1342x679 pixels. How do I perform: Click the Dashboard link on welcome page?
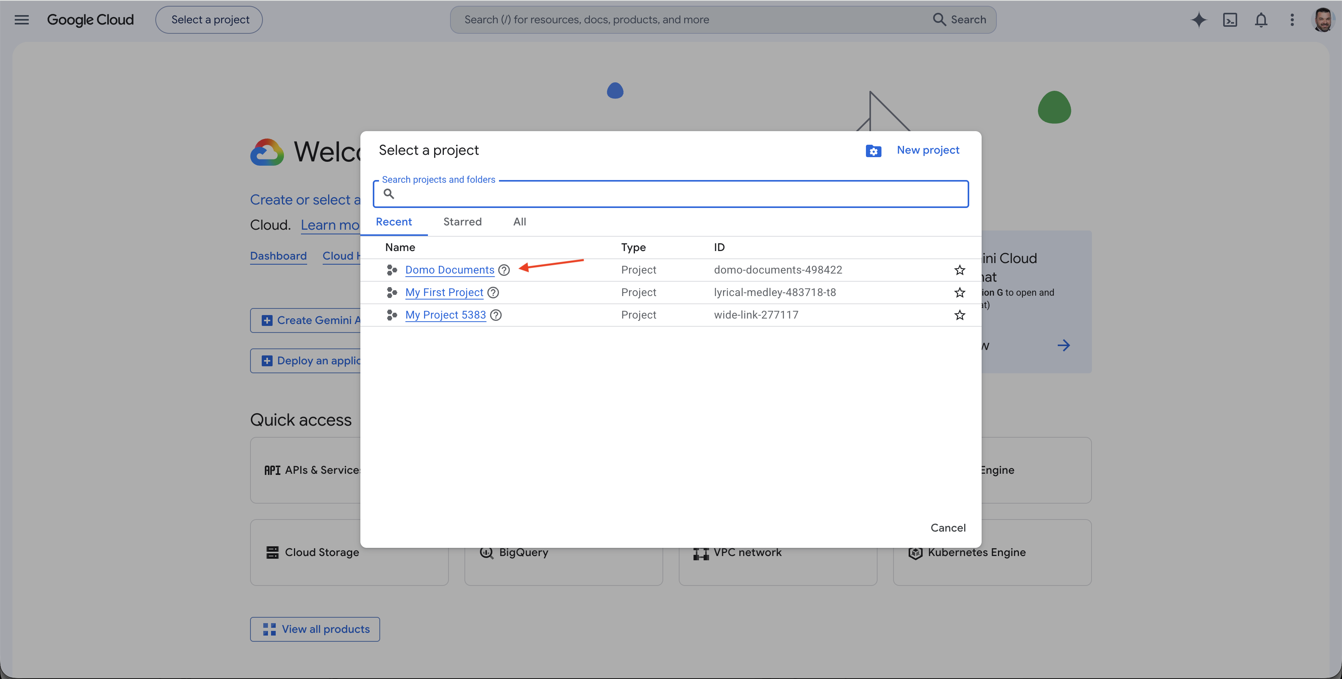278,256
